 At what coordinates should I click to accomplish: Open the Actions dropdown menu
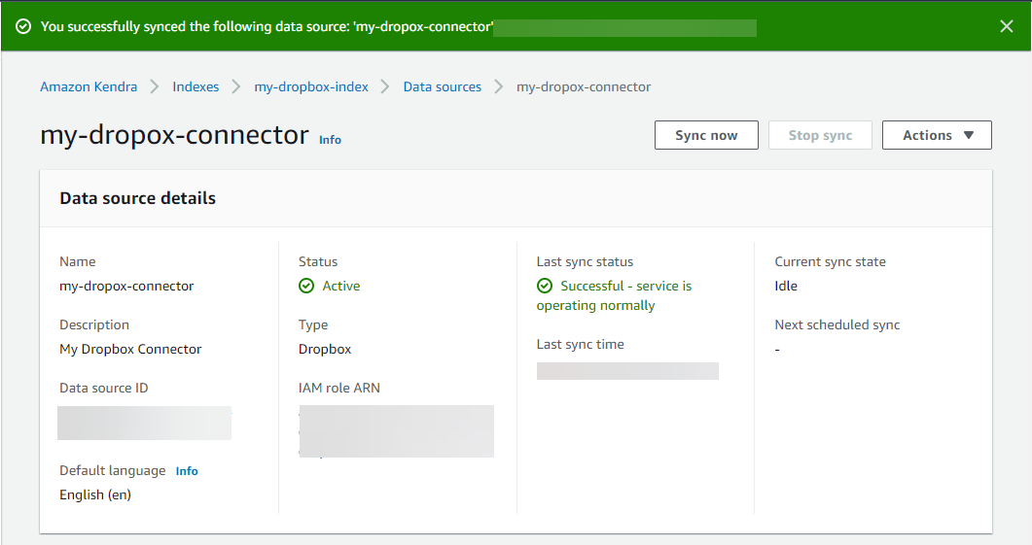click(x=937, y=135)
